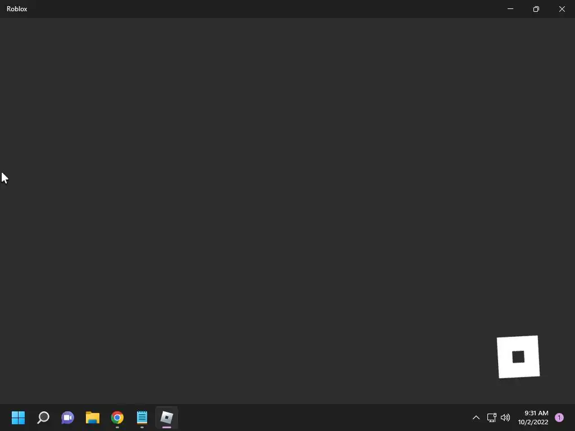Open network status in the system tray
The width and height of the screenshot is (575, 431).
pos(491,418)
